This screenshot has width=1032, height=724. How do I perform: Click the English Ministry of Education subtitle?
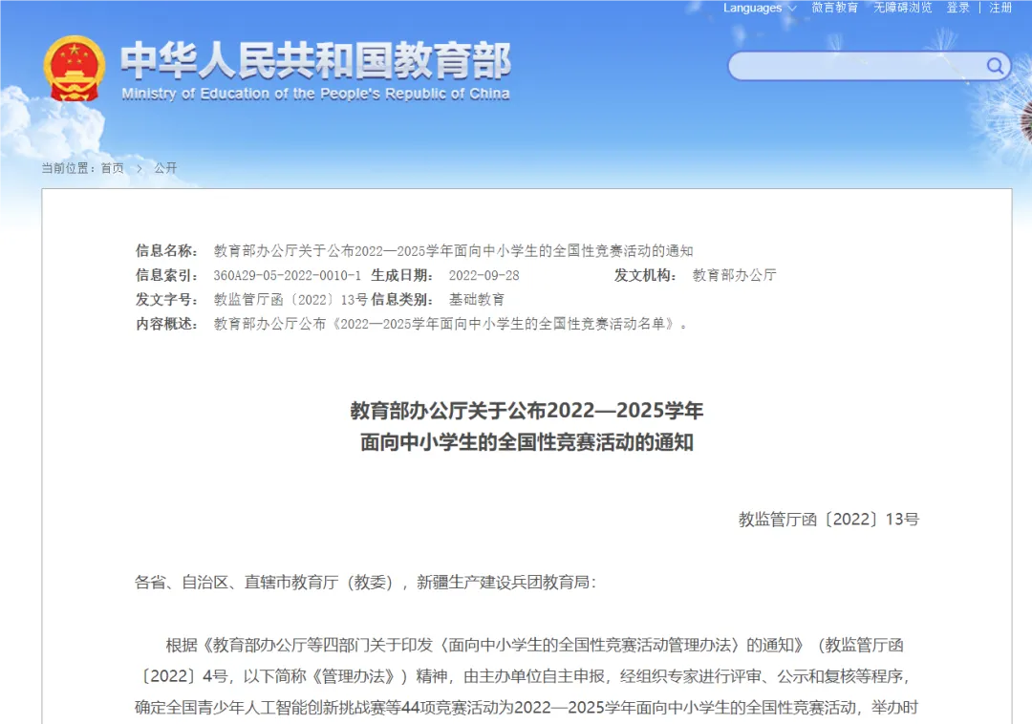click(x=315, y=94)
